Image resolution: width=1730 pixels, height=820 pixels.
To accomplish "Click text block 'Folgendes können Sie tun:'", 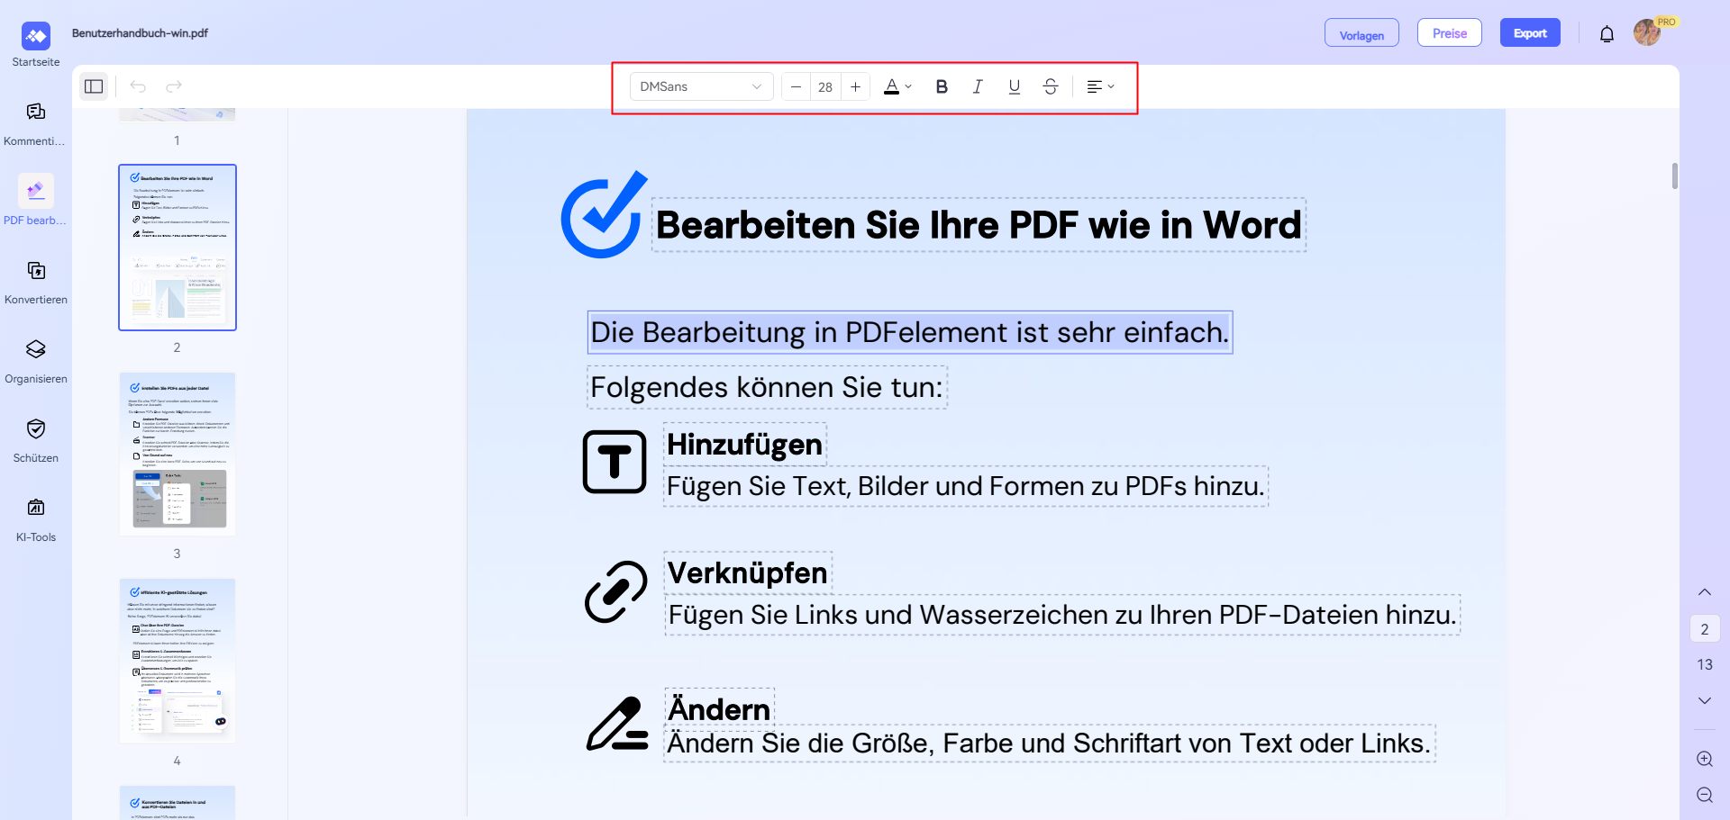I will click(767, 387).
